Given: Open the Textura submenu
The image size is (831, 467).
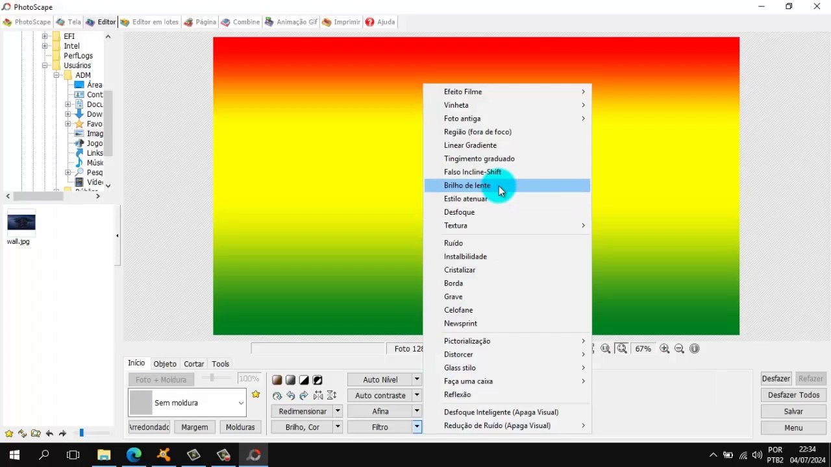Looking at the screenshot, I should tap(507, 226).
